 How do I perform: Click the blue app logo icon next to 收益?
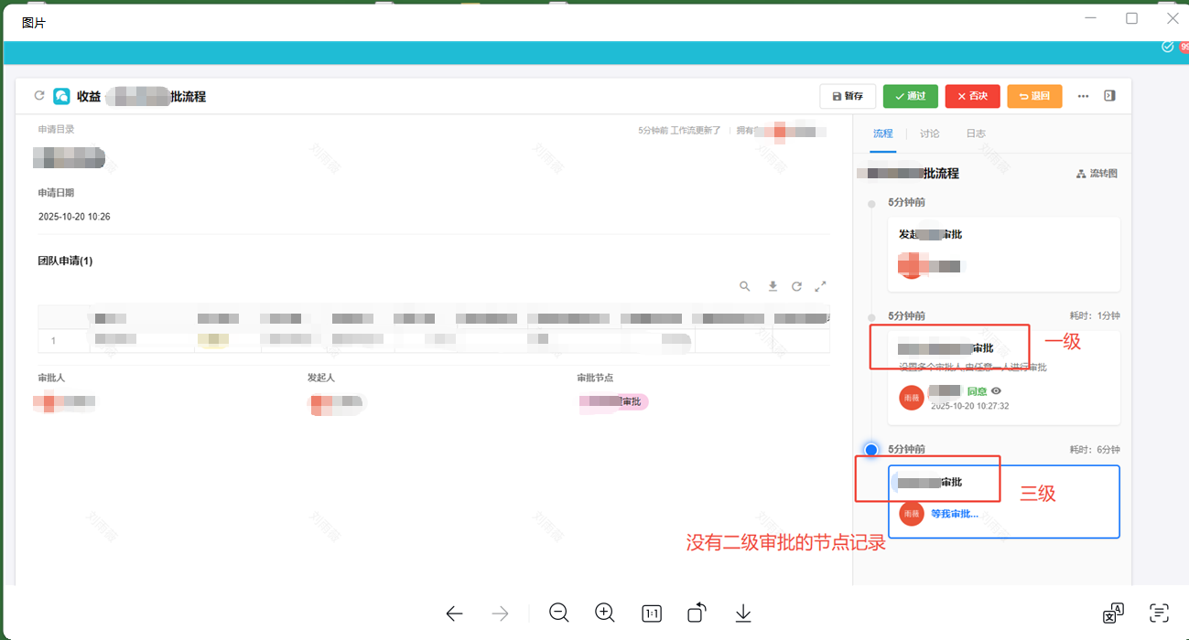coord(61,96)
